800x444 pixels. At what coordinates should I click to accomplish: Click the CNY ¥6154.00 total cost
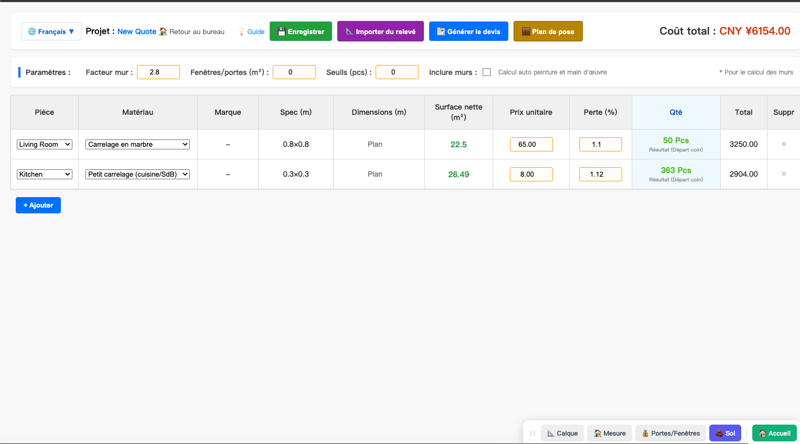coord(755,31)
